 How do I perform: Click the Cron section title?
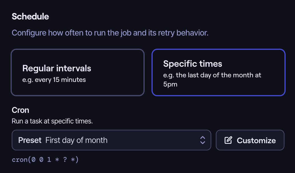point(20,110)
